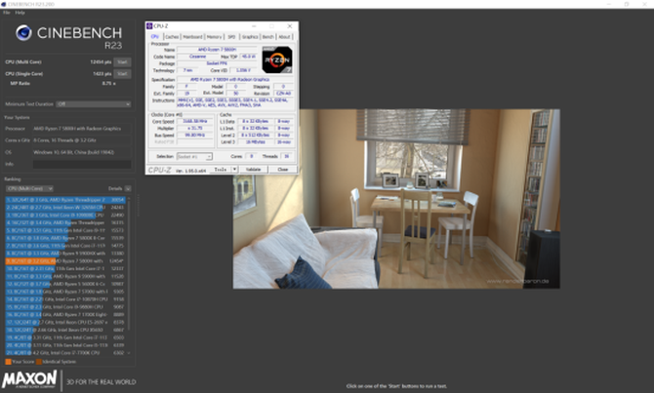Image resolution: width=654 pixels, height=393 pixels.
Task: Open the Minimum Test Duration dropdown
Action: point(94,103)
